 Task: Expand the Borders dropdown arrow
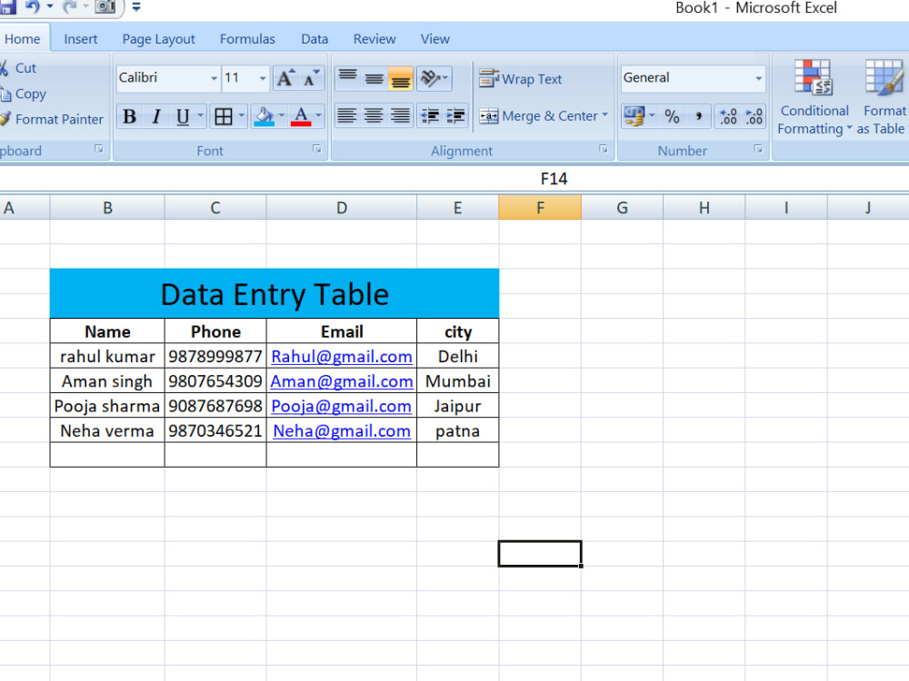tap(241, 116)
